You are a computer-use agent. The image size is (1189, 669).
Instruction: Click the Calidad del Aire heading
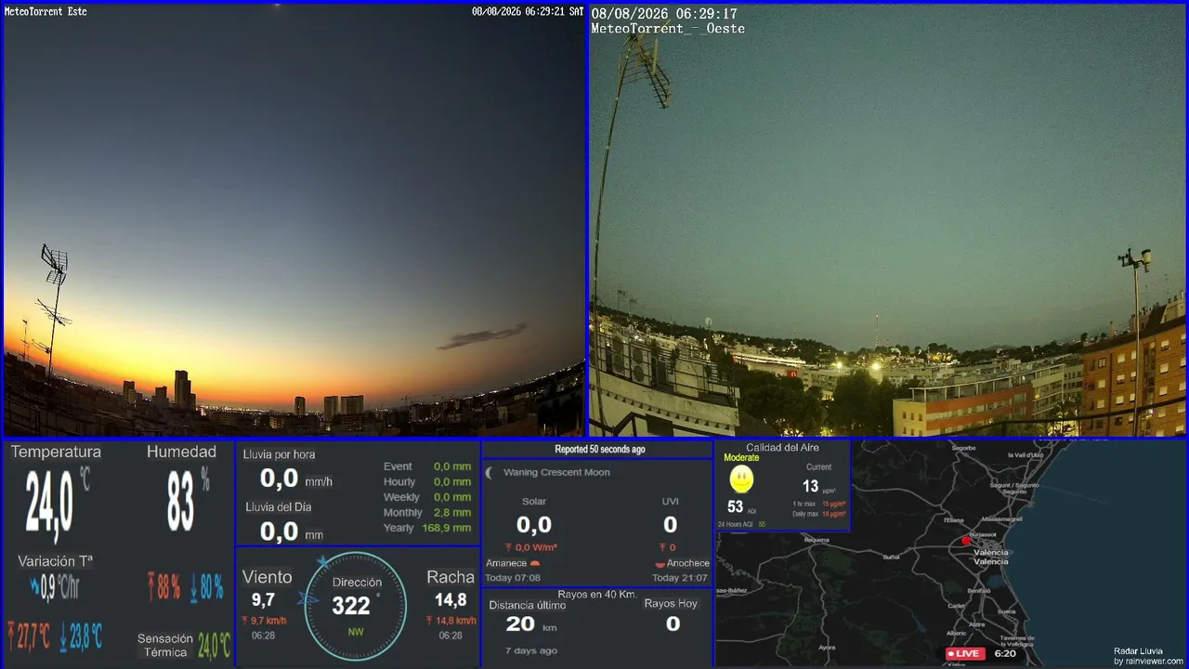point(782,448)
